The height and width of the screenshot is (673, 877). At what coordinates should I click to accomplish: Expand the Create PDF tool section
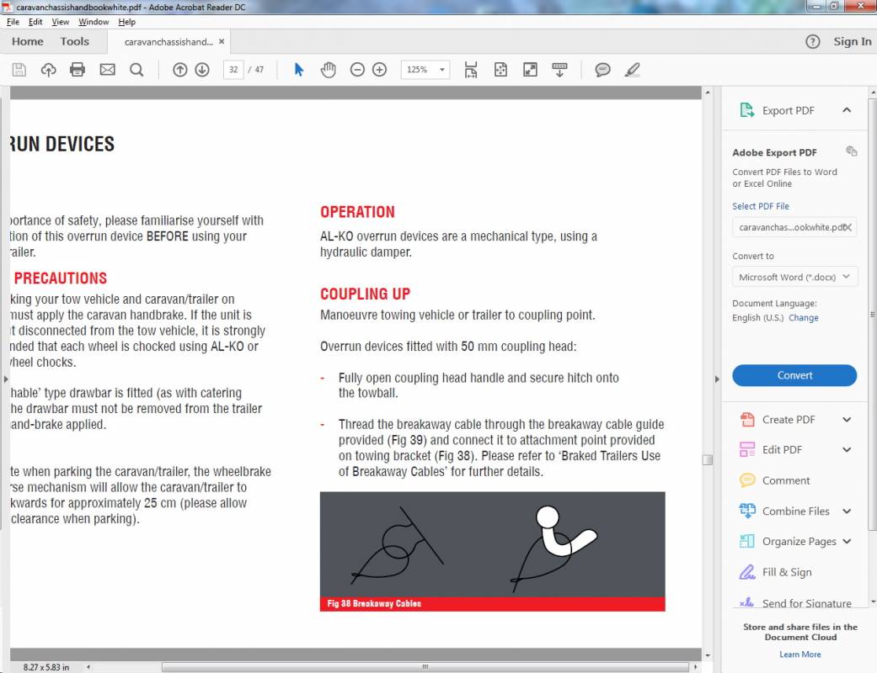(847, 420)
